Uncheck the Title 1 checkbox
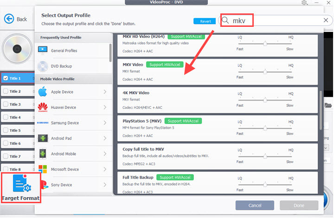 [x=6, y=78]
